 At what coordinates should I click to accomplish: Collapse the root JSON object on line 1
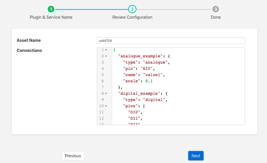click(x=106, y=50)
